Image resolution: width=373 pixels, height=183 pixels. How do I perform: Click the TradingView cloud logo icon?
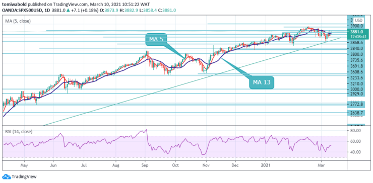7,176
